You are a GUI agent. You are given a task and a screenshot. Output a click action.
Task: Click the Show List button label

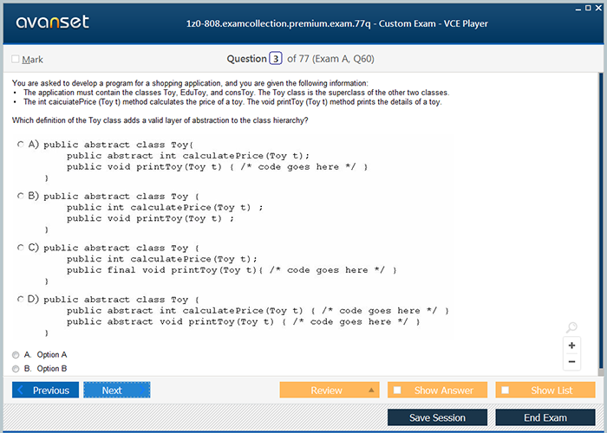click(552, 391)
